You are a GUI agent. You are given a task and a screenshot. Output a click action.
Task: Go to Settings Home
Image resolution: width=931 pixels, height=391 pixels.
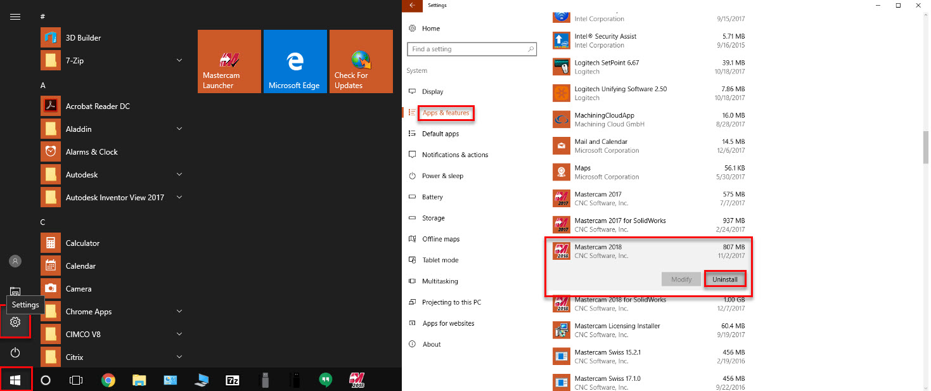point(424,29)
